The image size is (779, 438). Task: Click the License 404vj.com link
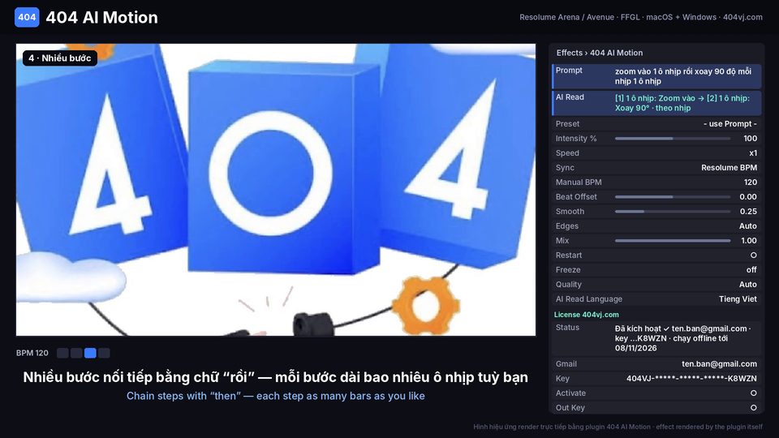(586, 315)
